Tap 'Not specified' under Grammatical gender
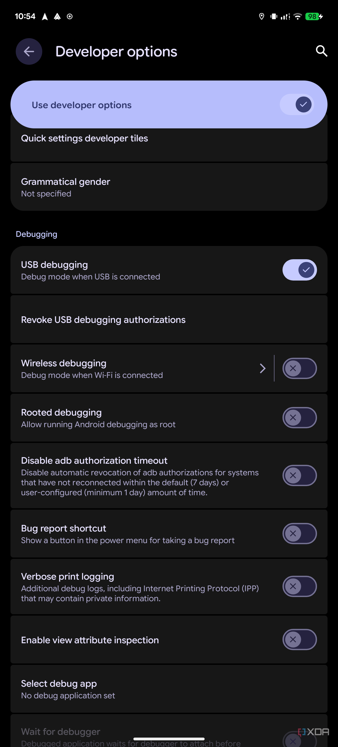The width and height of the screenshot is (338, 747). (x=46, y=194)
